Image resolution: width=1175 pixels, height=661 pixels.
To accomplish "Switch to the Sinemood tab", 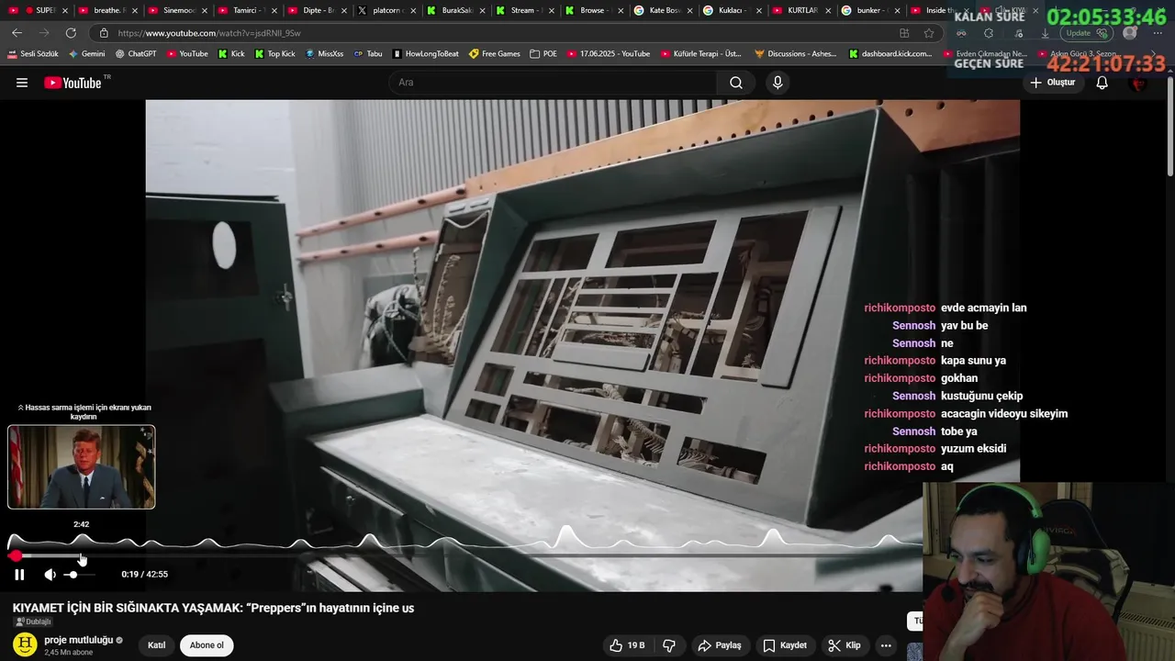I will tap(178, 10).
